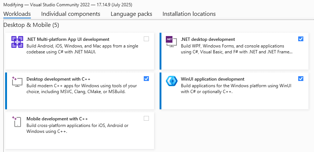The image size is (314, 152).
Task: Uncheck the Desktop development with C++ checkbox
Action: [x=146, y=79]
